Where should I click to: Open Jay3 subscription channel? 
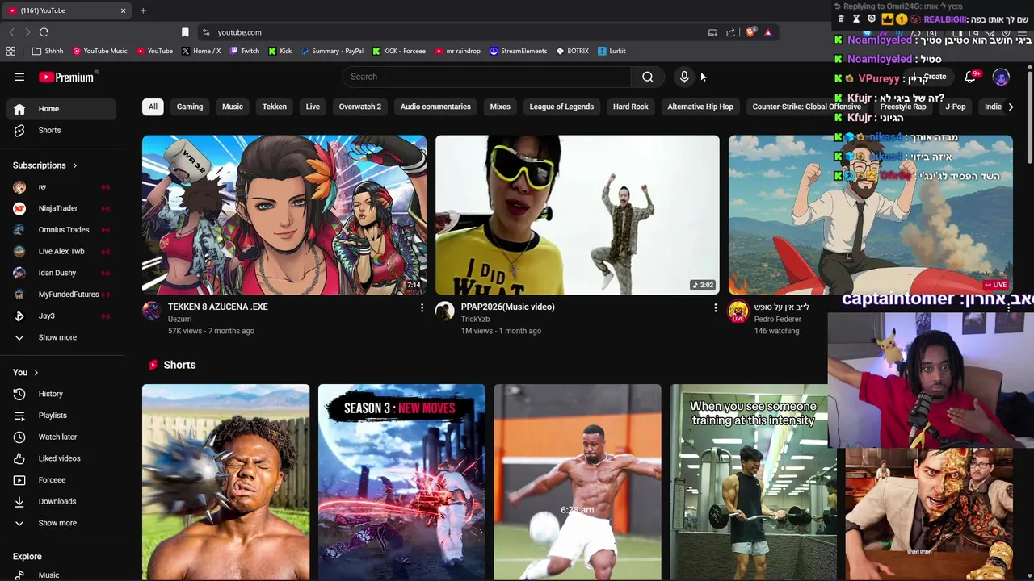click(61, 316)
